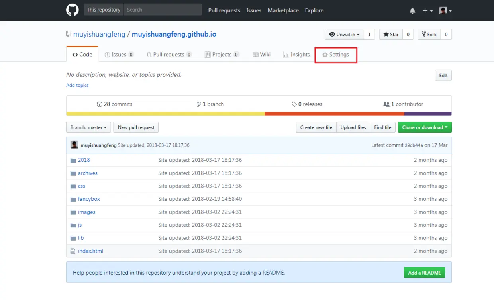Open the archives folder
The width and height of the screenshot is (494, 300).
coord(88,173)
